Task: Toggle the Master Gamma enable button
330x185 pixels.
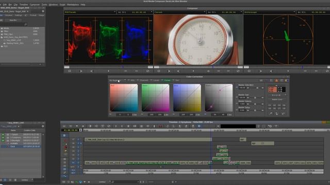Action: tap(237, 104)
